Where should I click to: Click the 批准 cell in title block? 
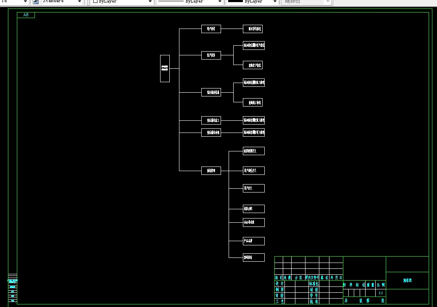pyautogui.click(x=314, y=302)
